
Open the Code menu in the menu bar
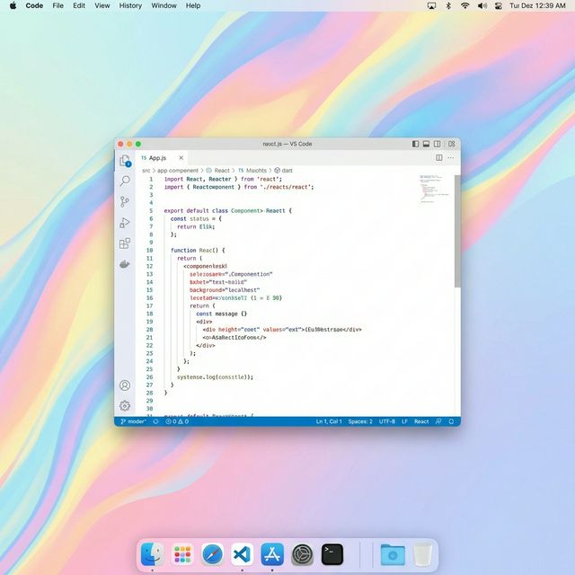[x=34, y=5]
